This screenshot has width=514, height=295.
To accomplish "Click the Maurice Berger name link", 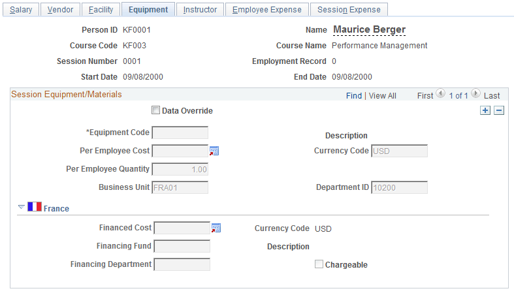I will [x=369, y=29].
